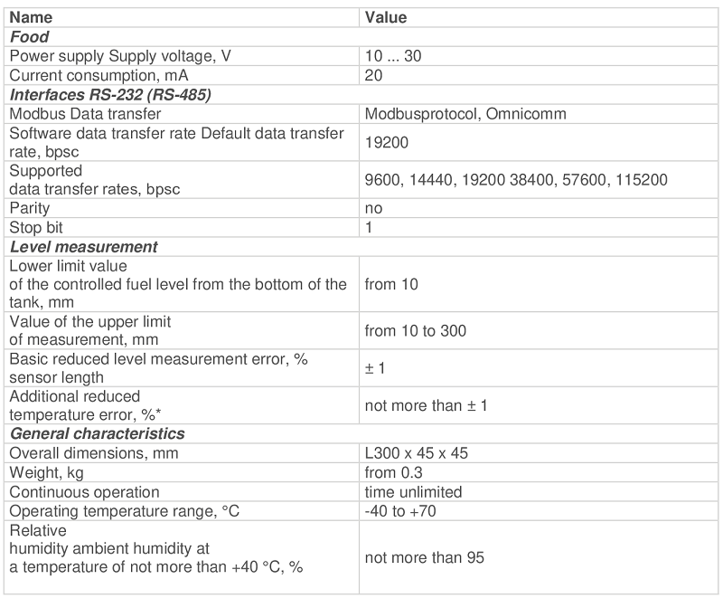
Task: Click the "Level measurement" section heading
Action: tap(83, 246)
